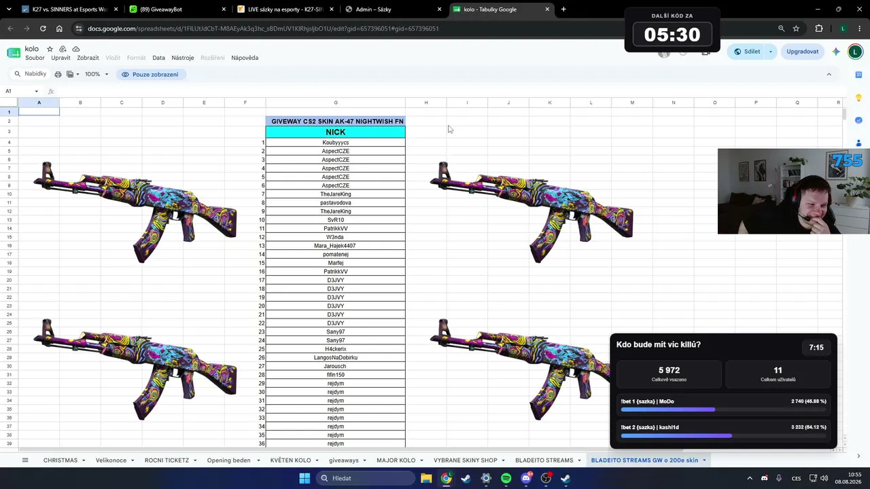870x489 pixels.
Task: Open File Explorer from the taskbar
Action: (x=425, y=478)
